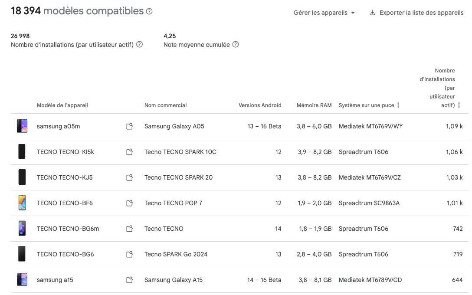This screenshot has width=472, height=295.
Task: Click the 644 installations value
Action: pos(457,280)
